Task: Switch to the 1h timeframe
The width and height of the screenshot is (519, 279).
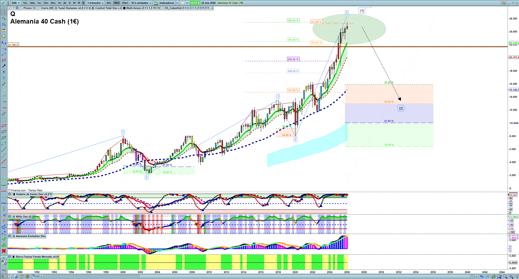Action: (x=59, y=3)
